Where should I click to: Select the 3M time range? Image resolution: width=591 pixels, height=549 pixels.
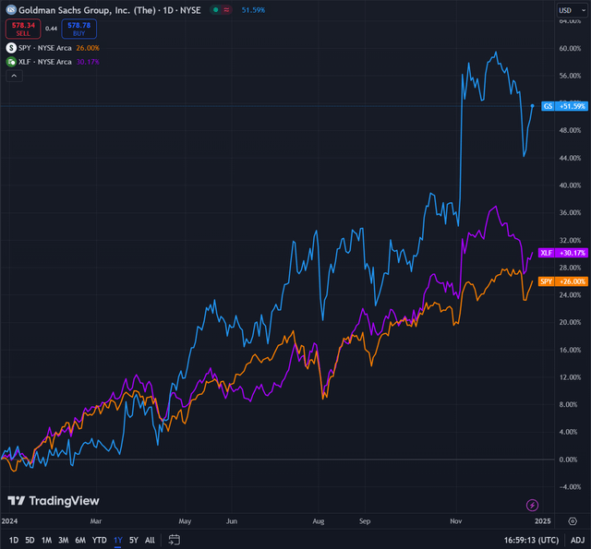64,541
